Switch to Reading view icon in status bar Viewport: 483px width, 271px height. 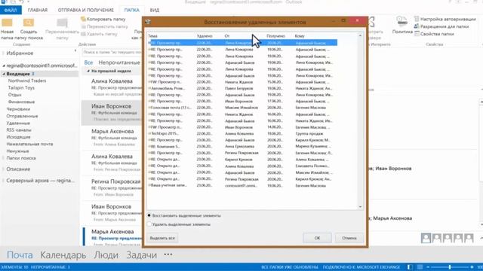pos(420,267)
